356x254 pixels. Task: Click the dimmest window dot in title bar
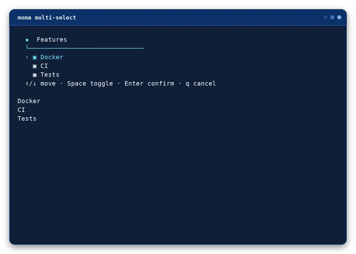(325, 17)
